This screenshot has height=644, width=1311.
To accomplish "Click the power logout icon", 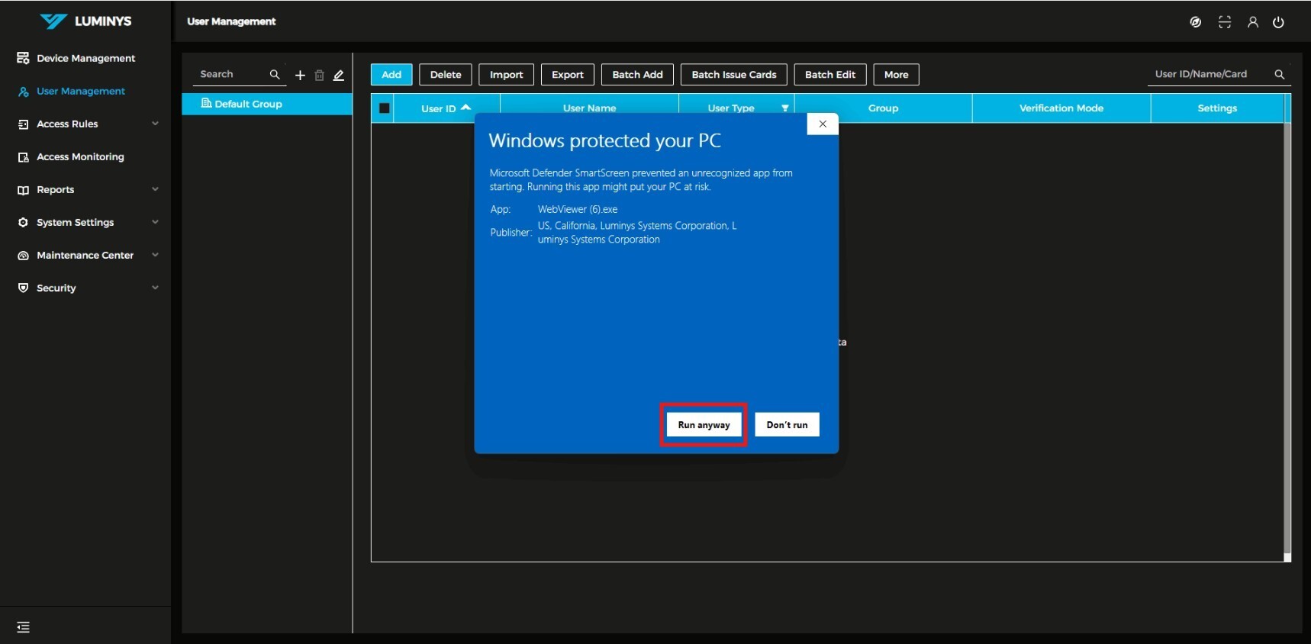I will 1278,22.
